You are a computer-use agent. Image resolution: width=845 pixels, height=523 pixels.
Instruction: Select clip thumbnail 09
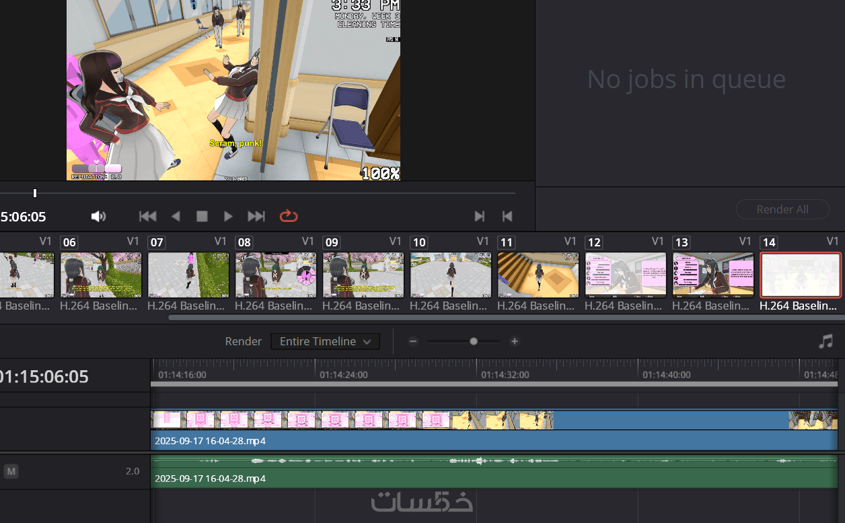coord(363,275)
